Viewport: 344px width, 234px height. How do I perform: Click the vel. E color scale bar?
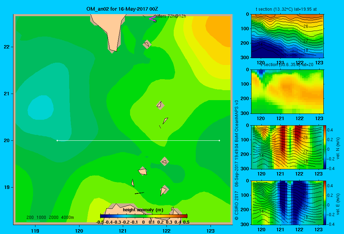325,203
